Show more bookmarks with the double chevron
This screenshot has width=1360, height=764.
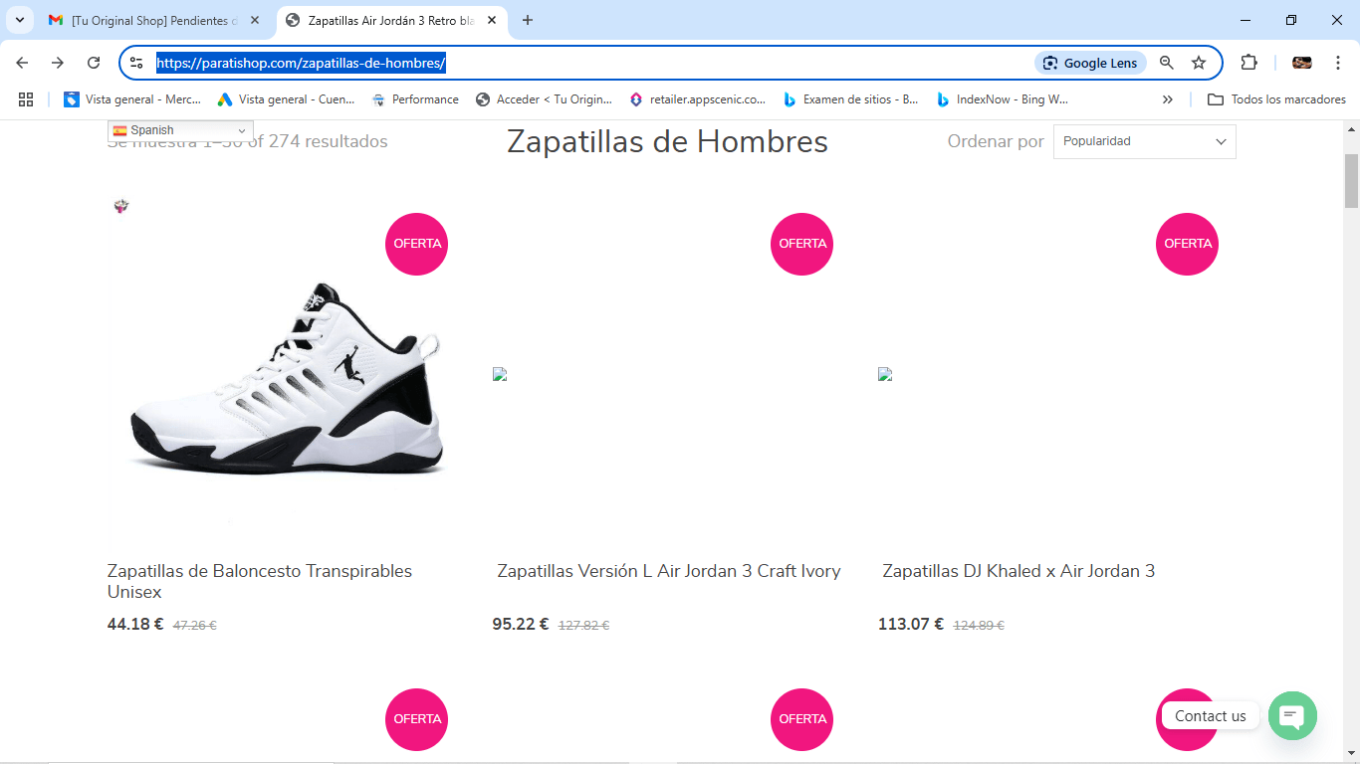(1168, 99)
